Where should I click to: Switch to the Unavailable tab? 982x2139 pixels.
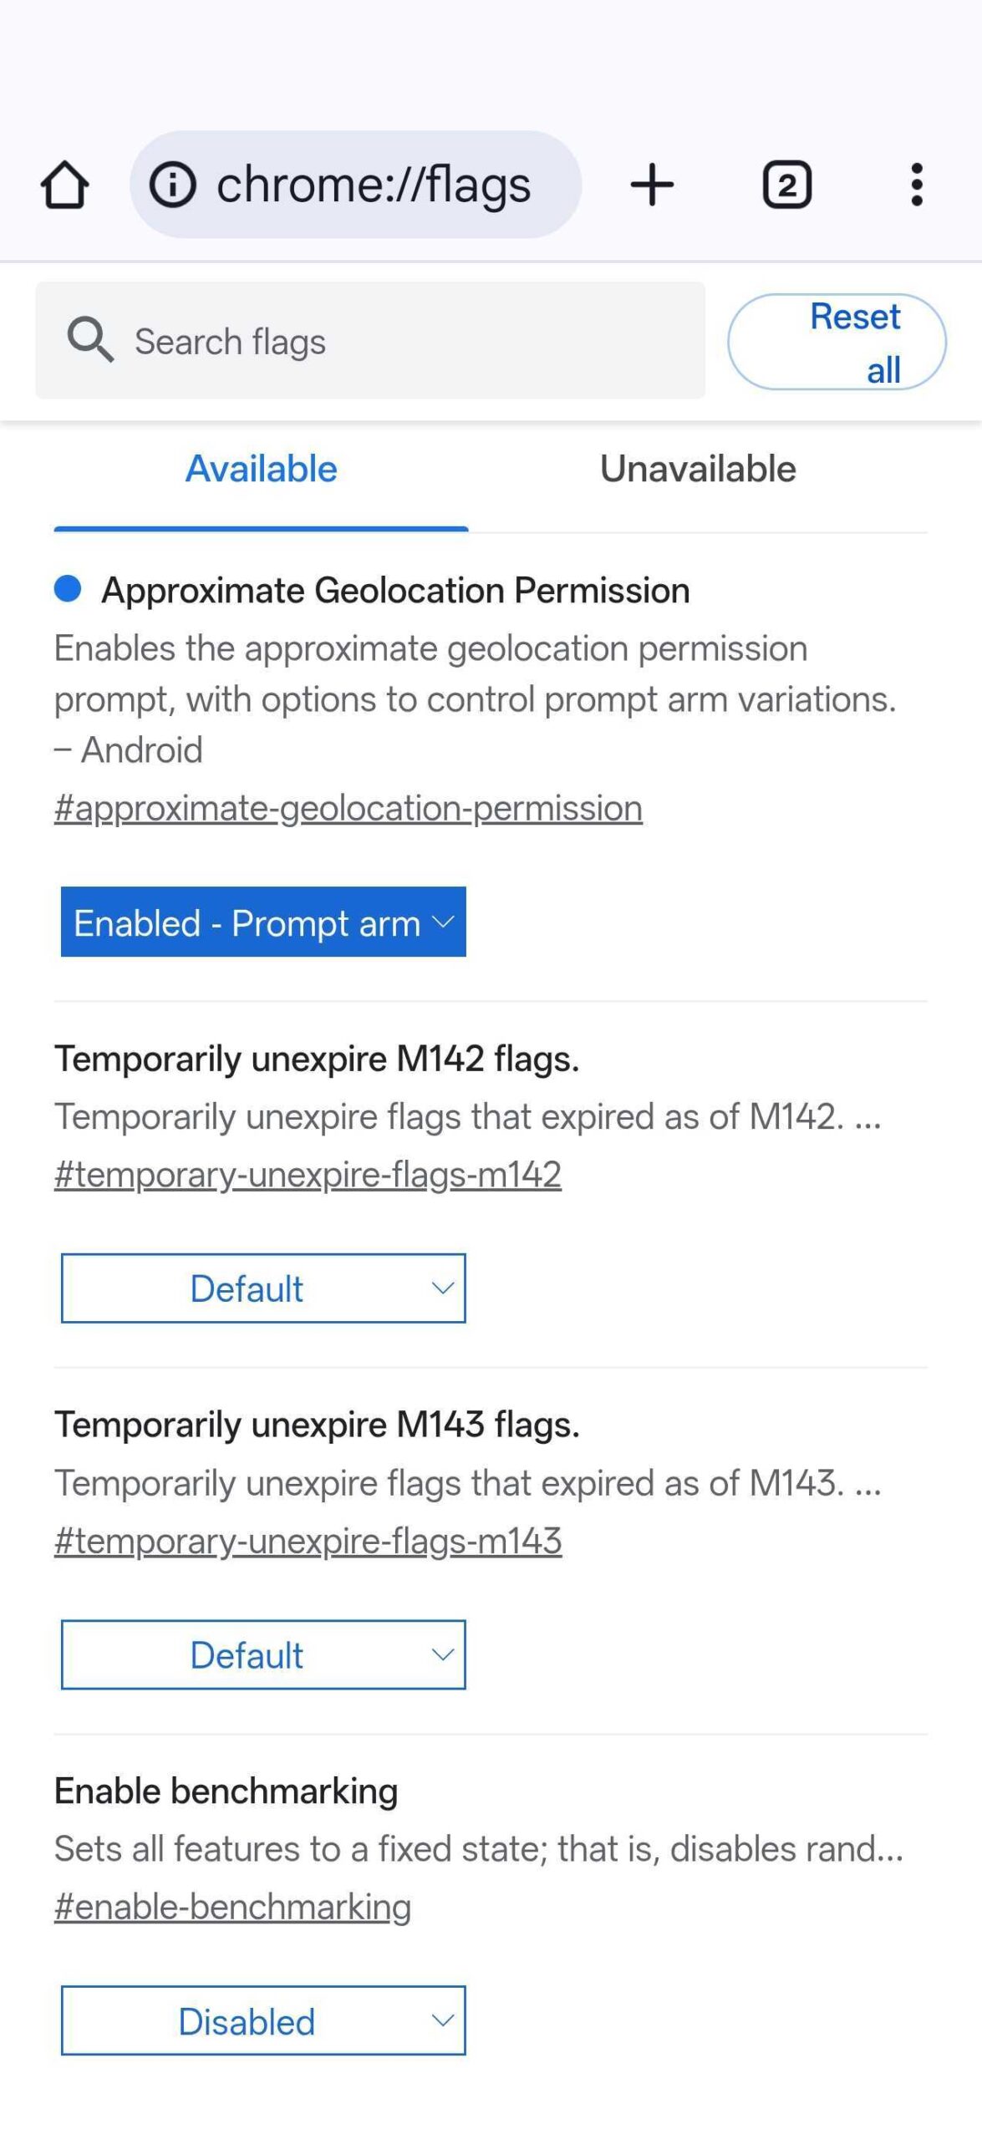(698, 469)
